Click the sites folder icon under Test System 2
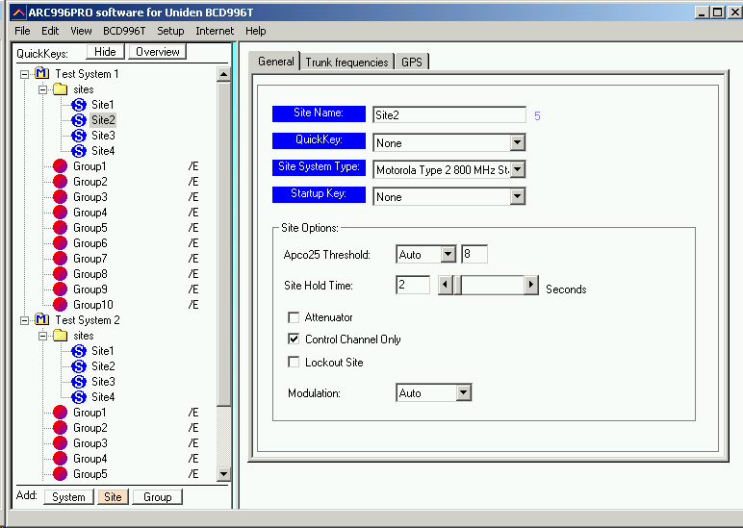The height and width of the screenshot is (528, 743). coord(61,336)
